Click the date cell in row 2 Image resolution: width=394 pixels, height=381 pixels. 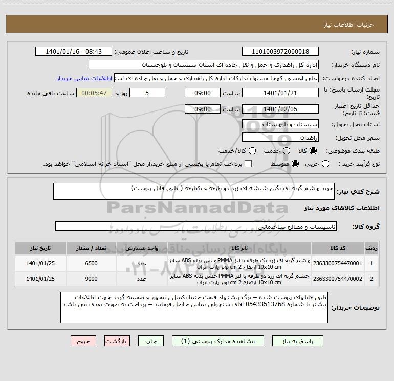40,279
